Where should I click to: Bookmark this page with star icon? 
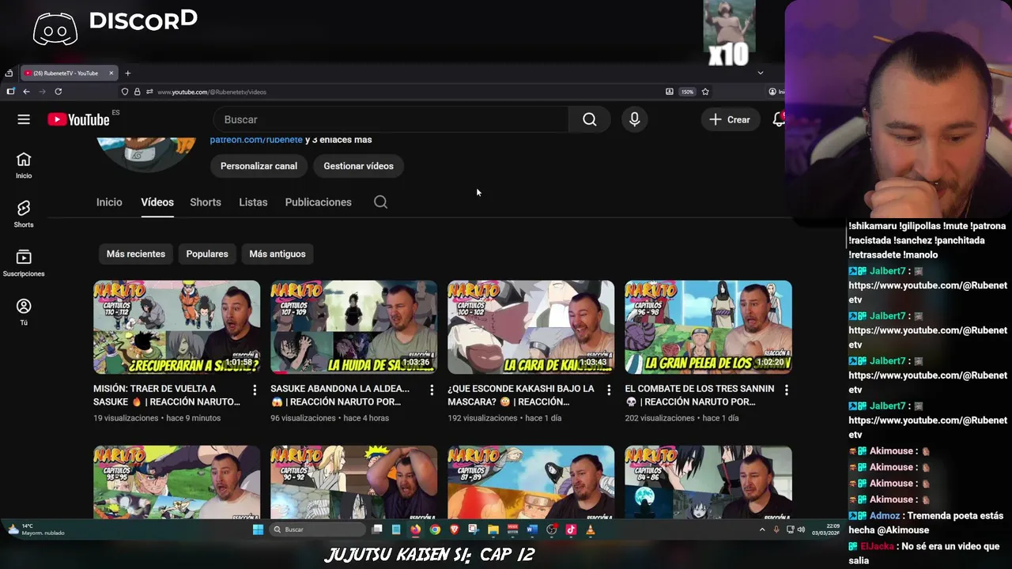point(705,92)
